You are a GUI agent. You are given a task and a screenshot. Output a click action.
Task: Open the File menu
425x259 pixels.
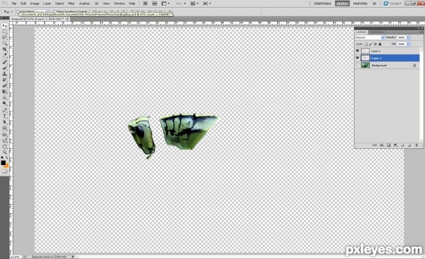click(14, 4)
